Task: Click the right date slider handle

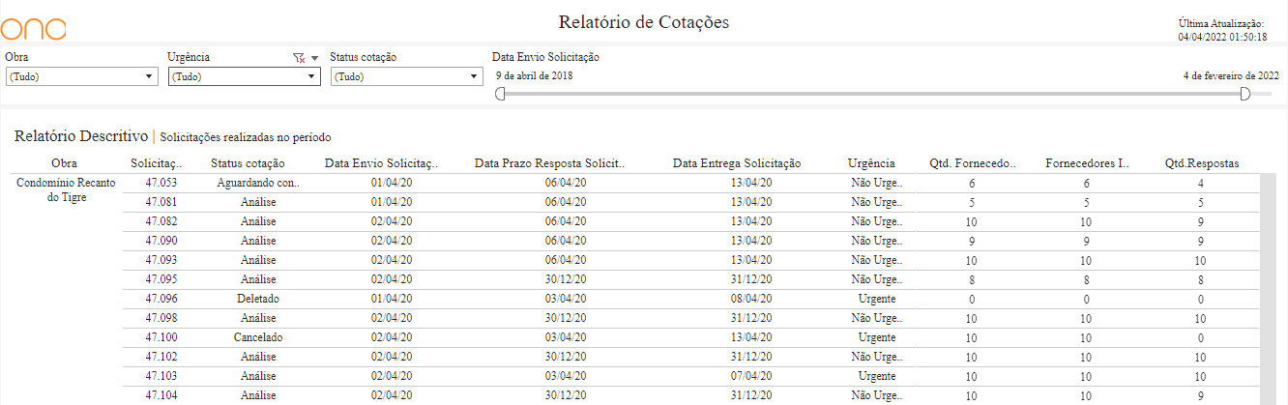Action: click(x=1244, y=94)
